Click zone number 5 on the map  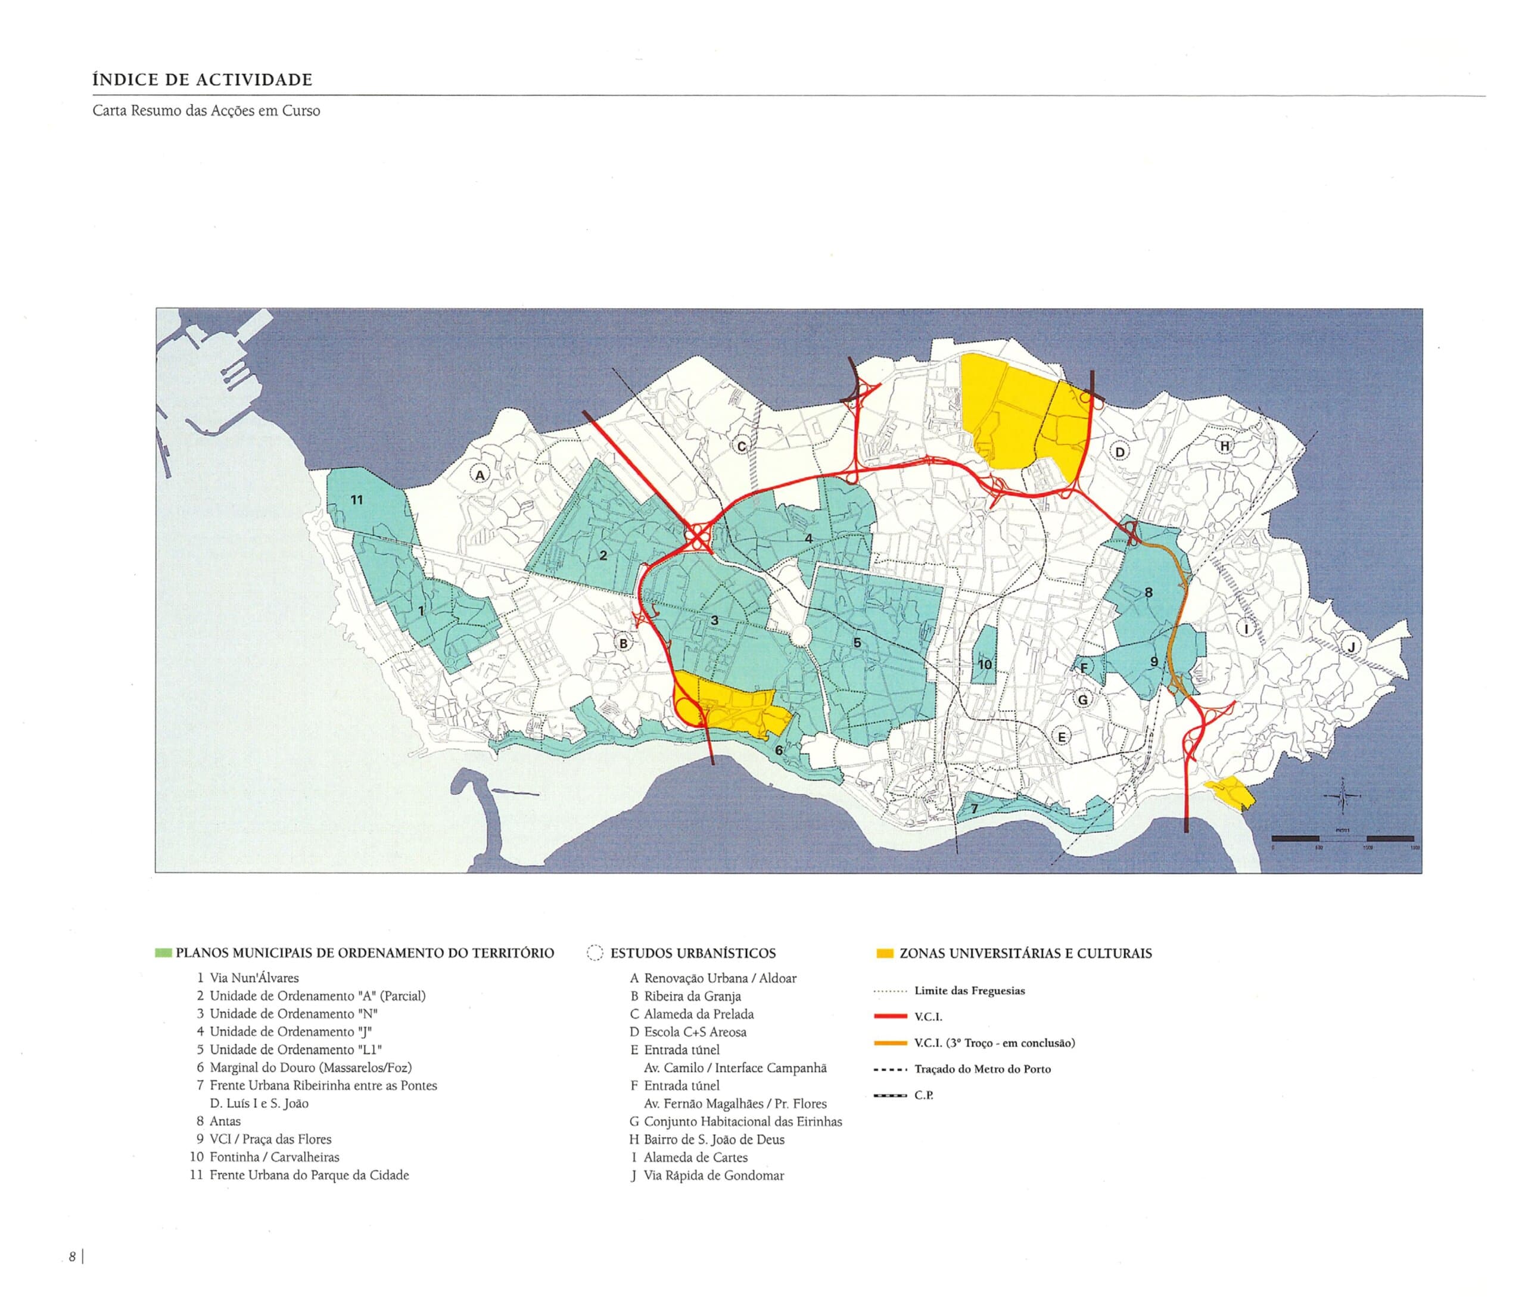[857, 642]
